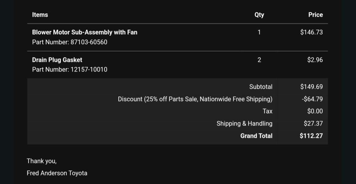Click the $2.96 gasket price
The height and width of the screenshot is (184, 356).
tap(315, 60)
